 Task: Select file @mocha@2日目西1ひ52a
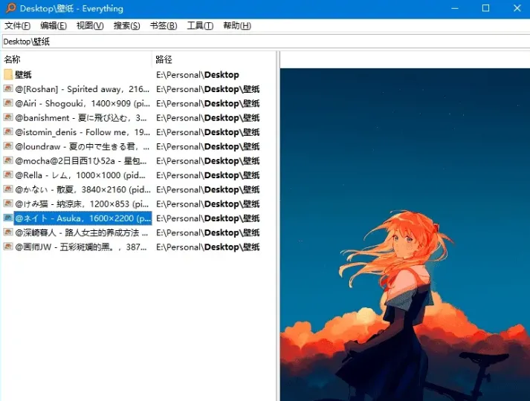click(81, 160)
